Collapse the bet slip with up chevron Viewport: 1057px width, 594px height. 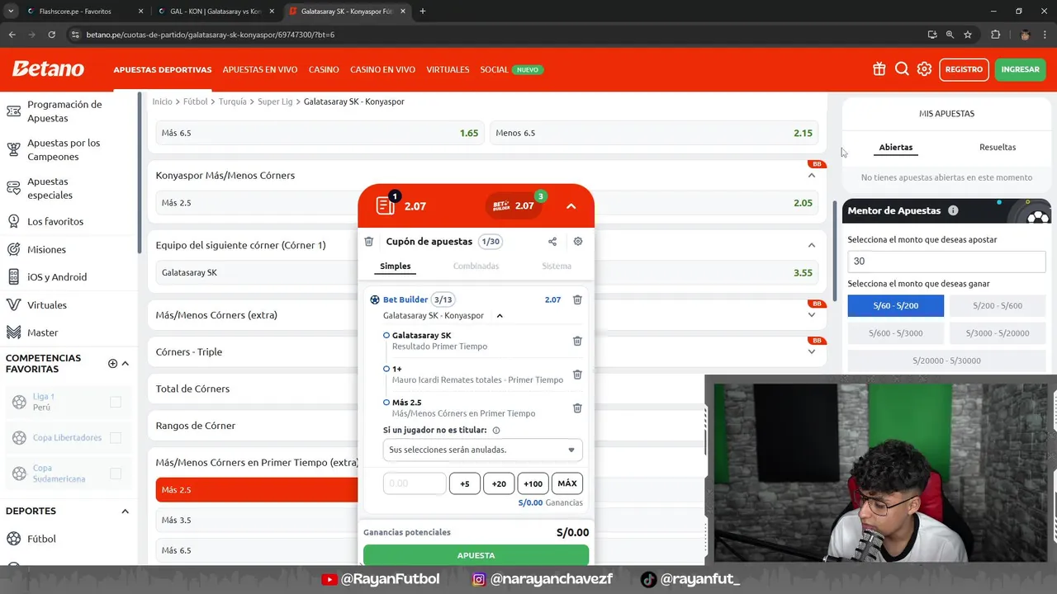[571, 206]
